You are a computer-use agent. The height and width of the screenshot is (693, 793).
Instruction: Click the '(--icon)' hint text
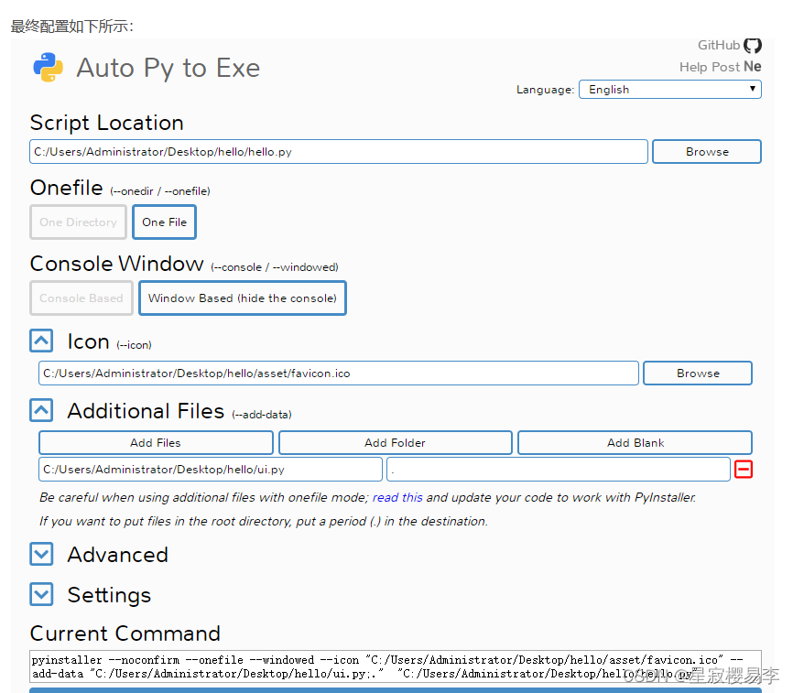[134, 345]
